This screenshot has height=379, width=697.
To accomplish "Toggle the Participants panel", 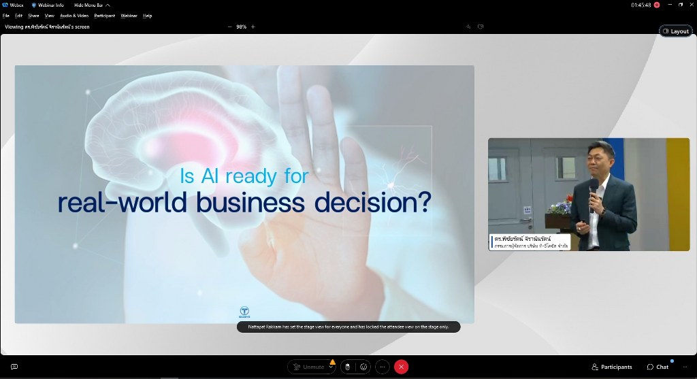I will 612,367.
